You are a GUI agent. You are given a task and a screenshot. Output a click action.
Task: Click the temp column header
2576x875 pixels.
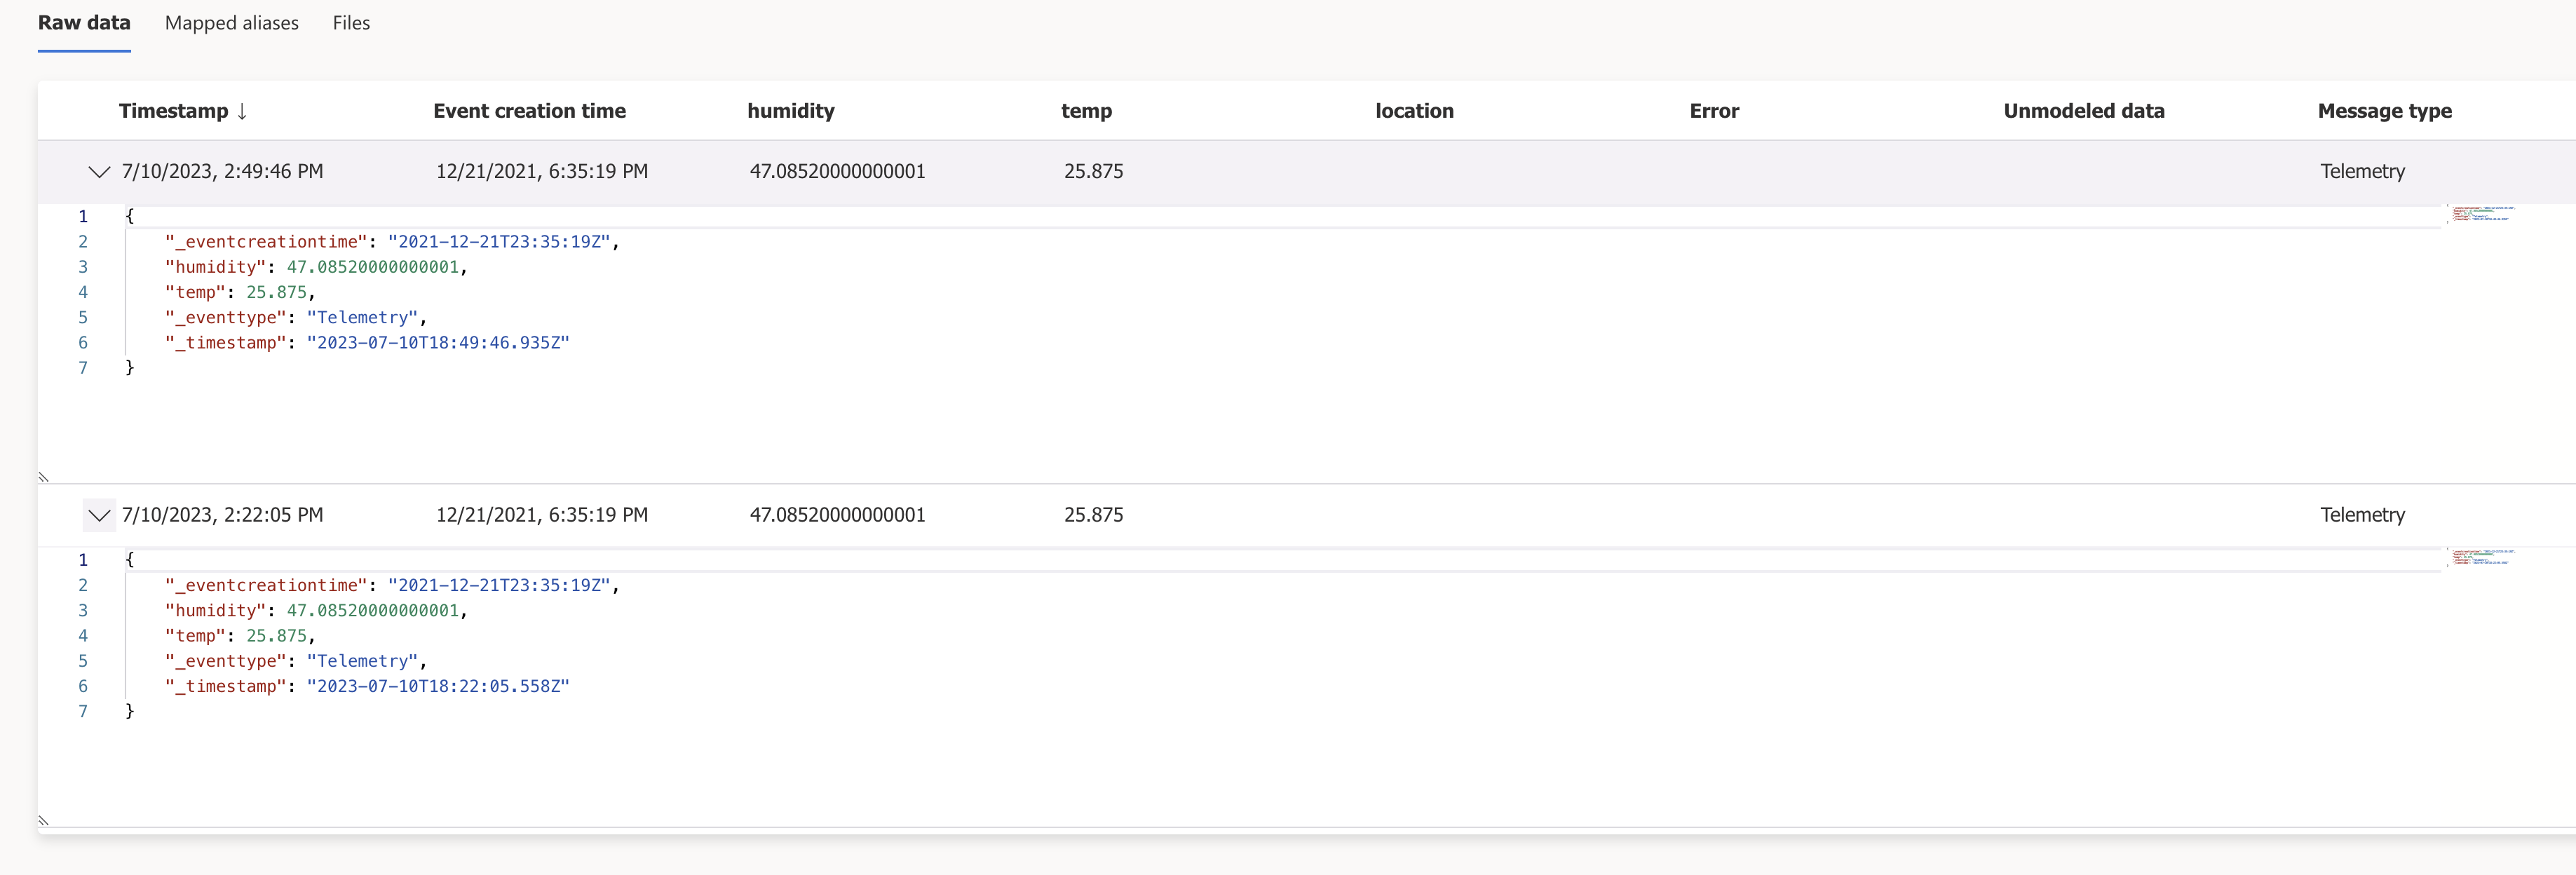click(x=1086, y=111)
